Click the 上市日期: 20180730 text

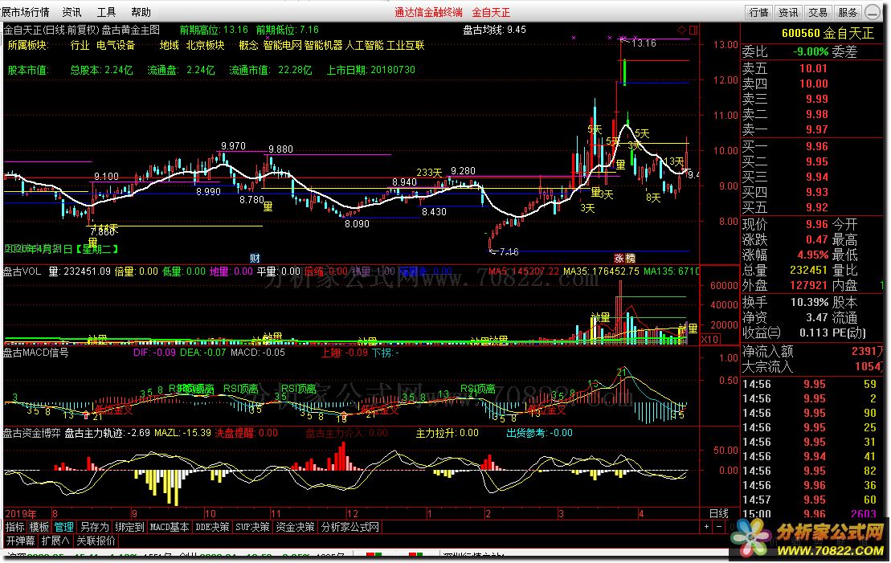[370, 70]
